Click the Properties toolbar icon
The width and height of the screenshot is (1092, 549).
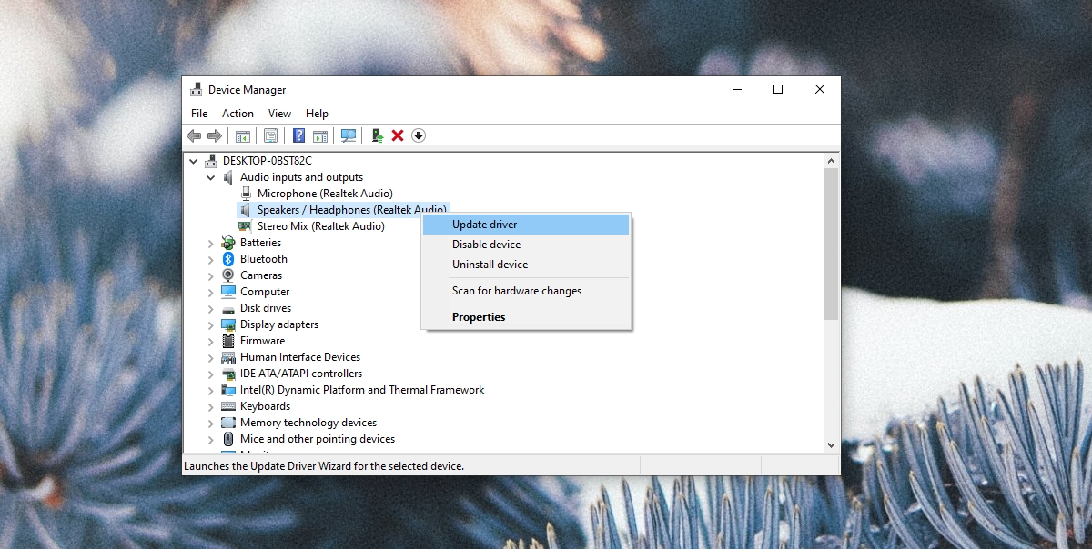[270, 135]
